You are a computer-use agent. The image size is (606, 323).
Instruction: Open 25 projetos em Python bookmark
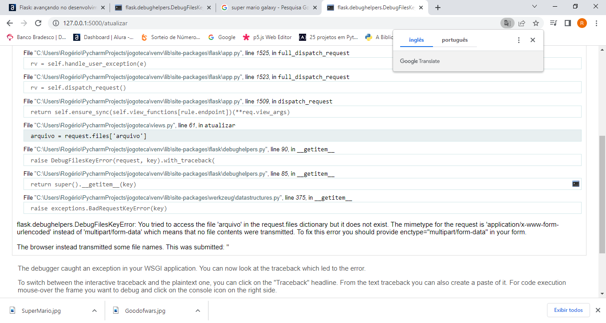329,37
